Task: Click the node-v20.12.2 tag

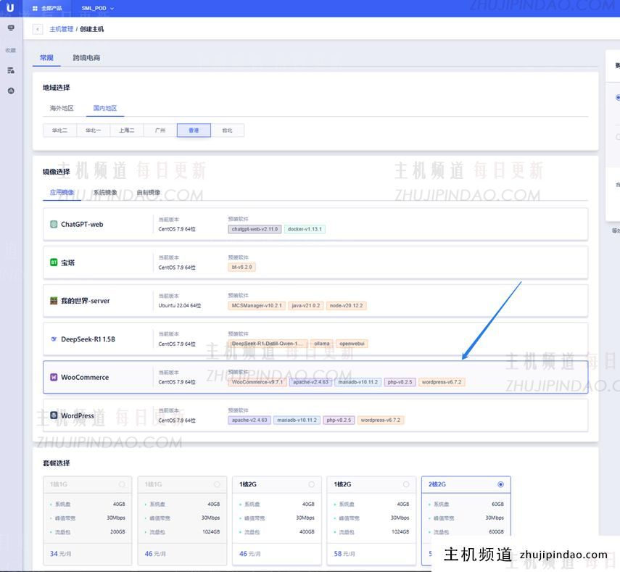Action: (x=347, y=305)
